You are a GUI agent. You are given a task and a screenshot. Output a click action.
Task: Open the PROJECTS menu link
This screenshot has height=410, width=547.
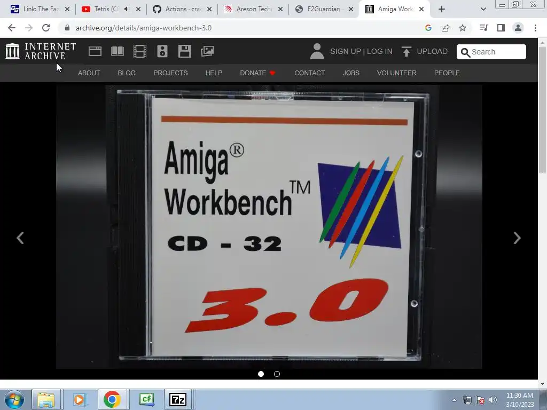(170, 73)
